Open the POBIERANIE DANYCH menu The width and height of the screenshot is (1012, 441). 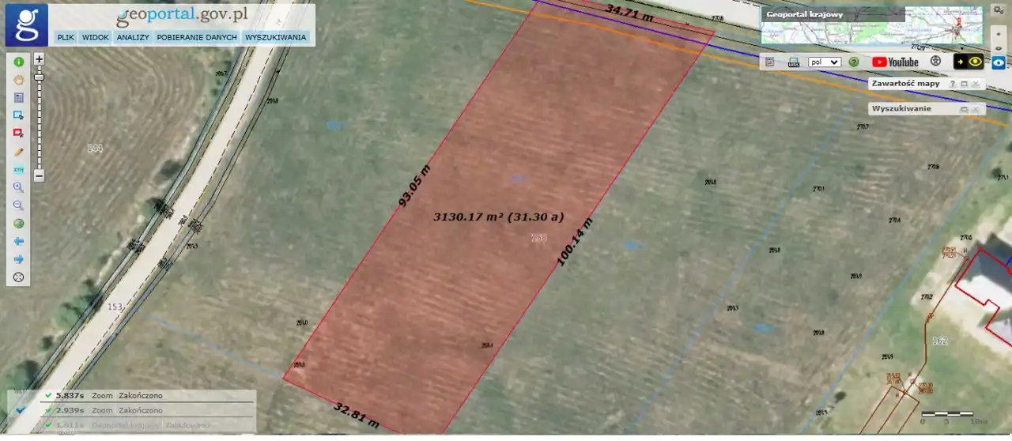pos(197,37)
